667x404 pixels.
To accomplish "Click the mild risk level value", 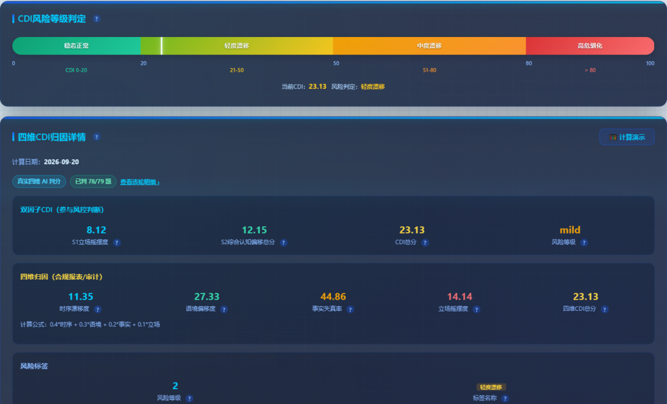I will click(x=570, y=230).
